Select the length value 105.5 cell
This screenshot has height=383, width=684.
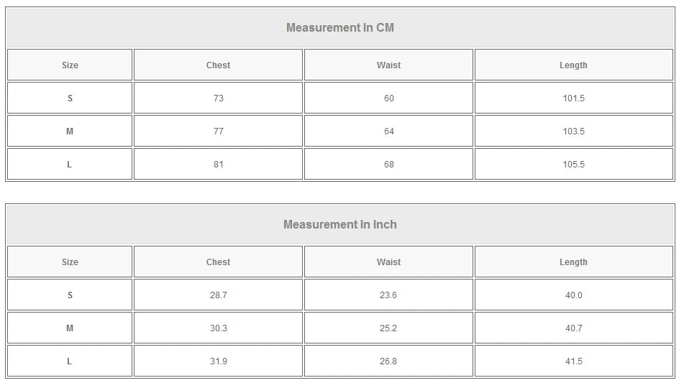pos(573,165)
